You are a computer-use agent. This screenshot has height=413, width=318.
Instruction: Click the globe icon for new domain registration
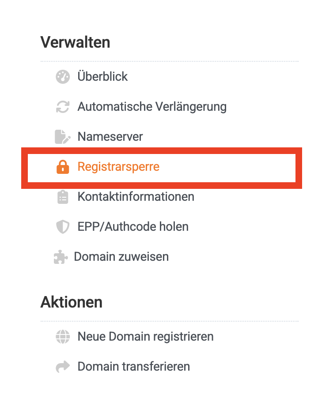click(63, 337)
